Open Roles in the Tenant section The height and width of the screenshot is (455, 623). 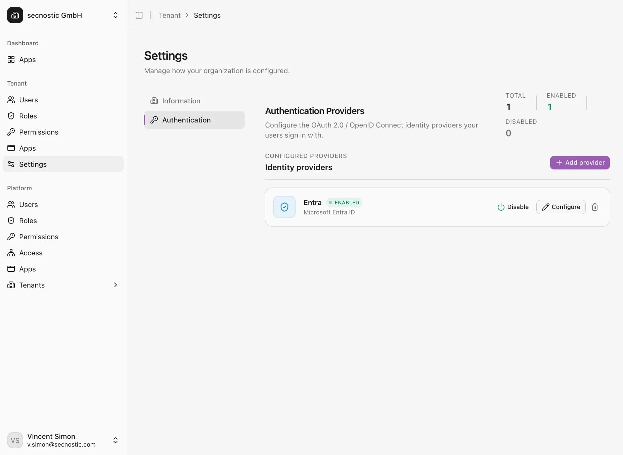(63, 116)
